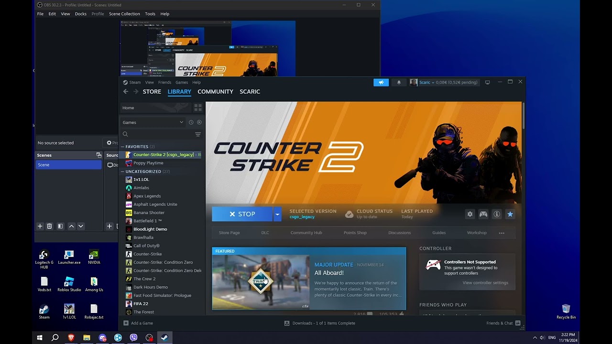This screenshot has height=344, width=612.
Task: Open Downloads status in Steam footer
Action: click(x=319, y=323)
